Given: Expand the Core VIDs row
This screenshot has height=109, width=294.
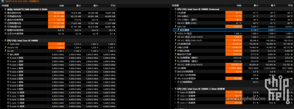Looking at the screenshot, I should (5, 44).
